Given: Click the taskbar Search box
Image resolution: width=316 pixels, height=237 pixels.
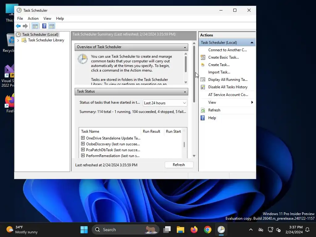Looking at the screenshot, I should [x=125, y=230].
